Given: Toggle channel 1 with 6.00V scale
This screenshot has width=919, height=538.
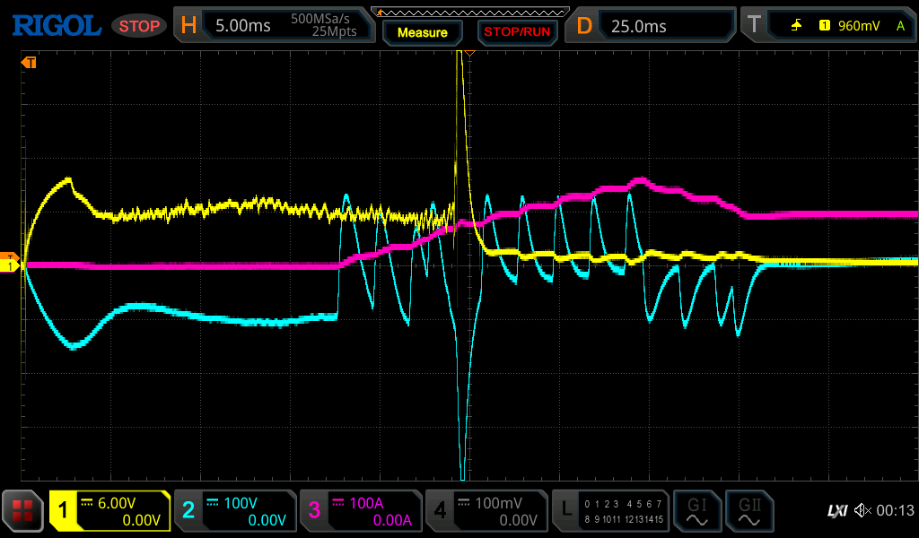Looking at the screenshot, I should pyautogui.click(x=109, y=511).
